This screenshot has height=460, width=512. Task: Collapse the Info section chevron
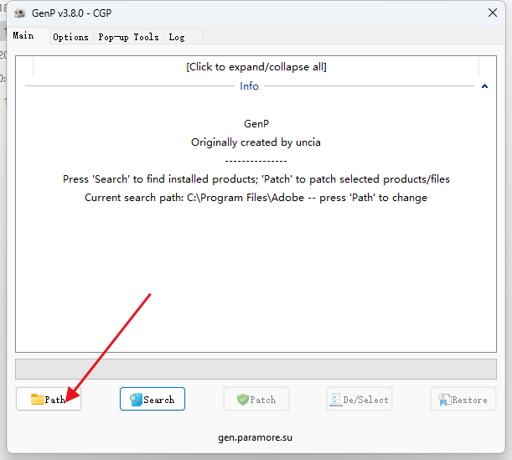coord(484,86)
